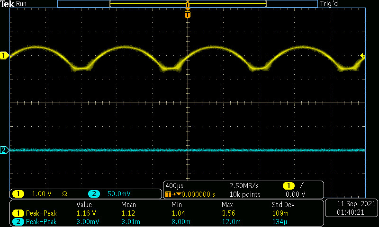Click the Value column header
This screenshot has width=379, height=227.
tap(84, 205)
